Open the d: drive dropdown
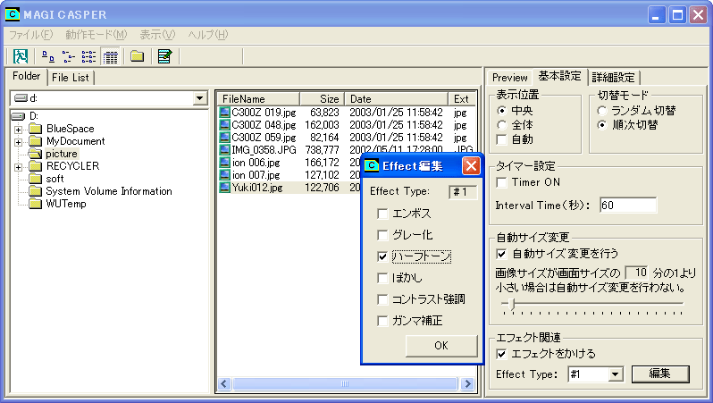The width and height of the screenshot is (713, 403). point(199,98)
